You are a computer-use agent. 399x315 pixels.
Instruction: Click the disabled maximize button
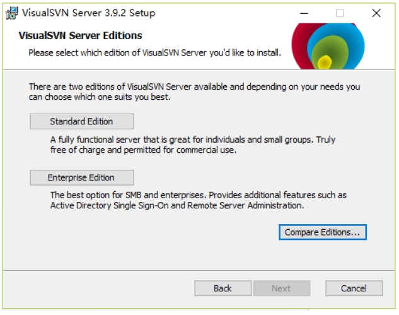(340, 13)
